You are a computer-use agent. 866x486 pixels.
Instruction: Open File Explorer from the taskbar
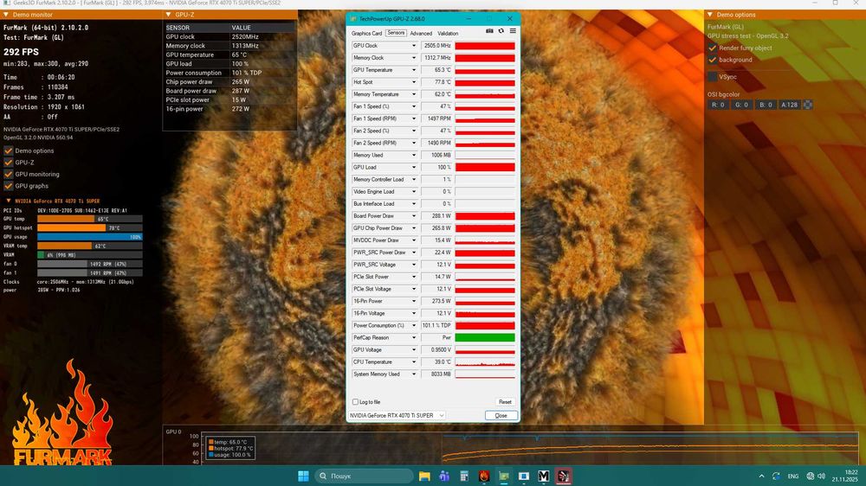424,476
